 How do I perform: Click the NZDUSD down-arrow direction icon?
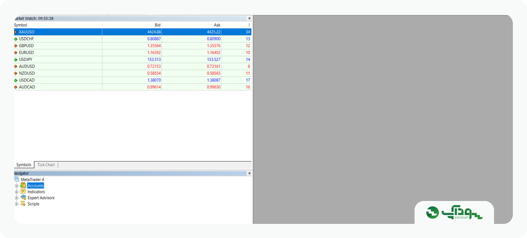[16, 73]
